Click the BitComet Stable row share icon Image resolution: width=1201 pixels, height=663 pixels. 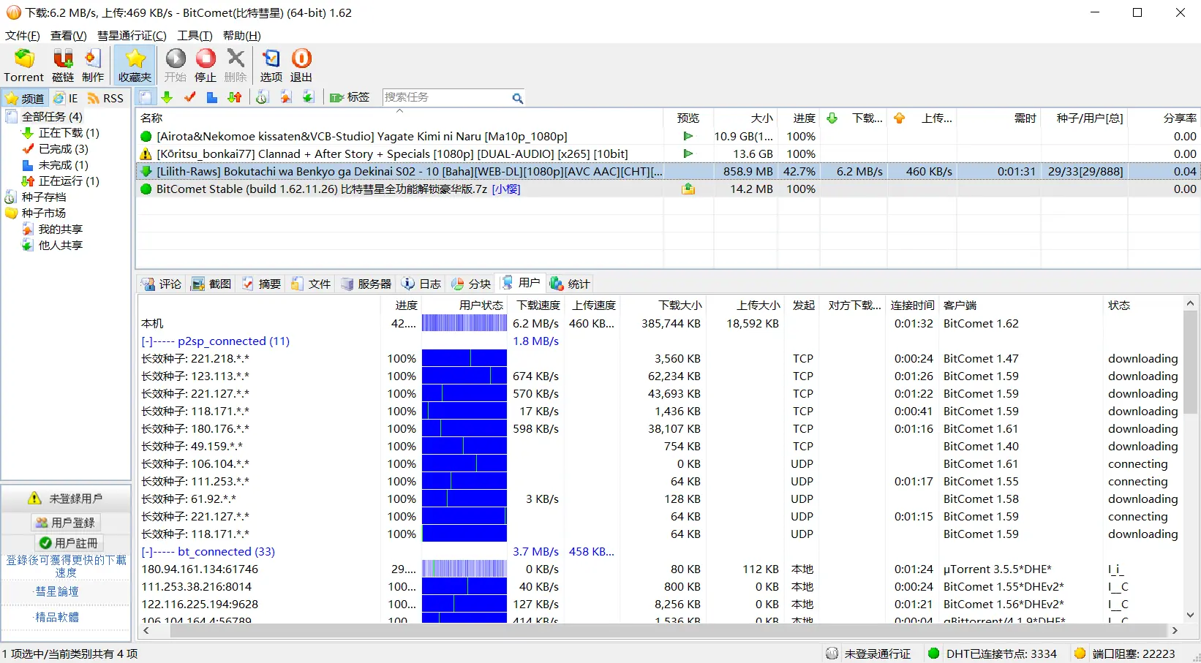(x=688, y=189)
